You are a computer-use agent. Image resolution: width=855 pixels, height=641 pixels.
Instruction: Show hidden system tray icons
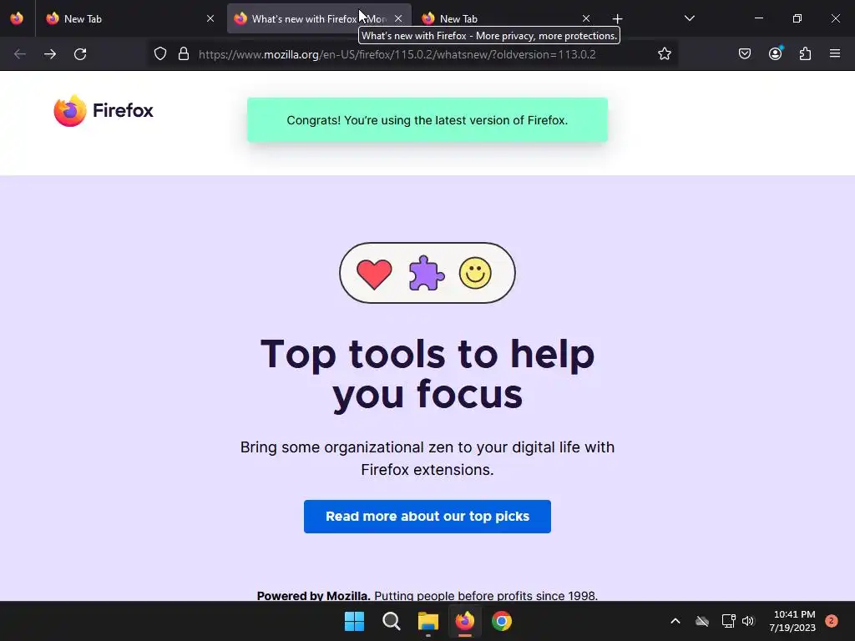(x=675, y=621)
